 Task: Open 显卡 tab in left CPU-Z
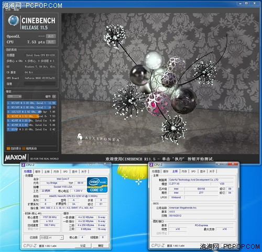[74, 172]
